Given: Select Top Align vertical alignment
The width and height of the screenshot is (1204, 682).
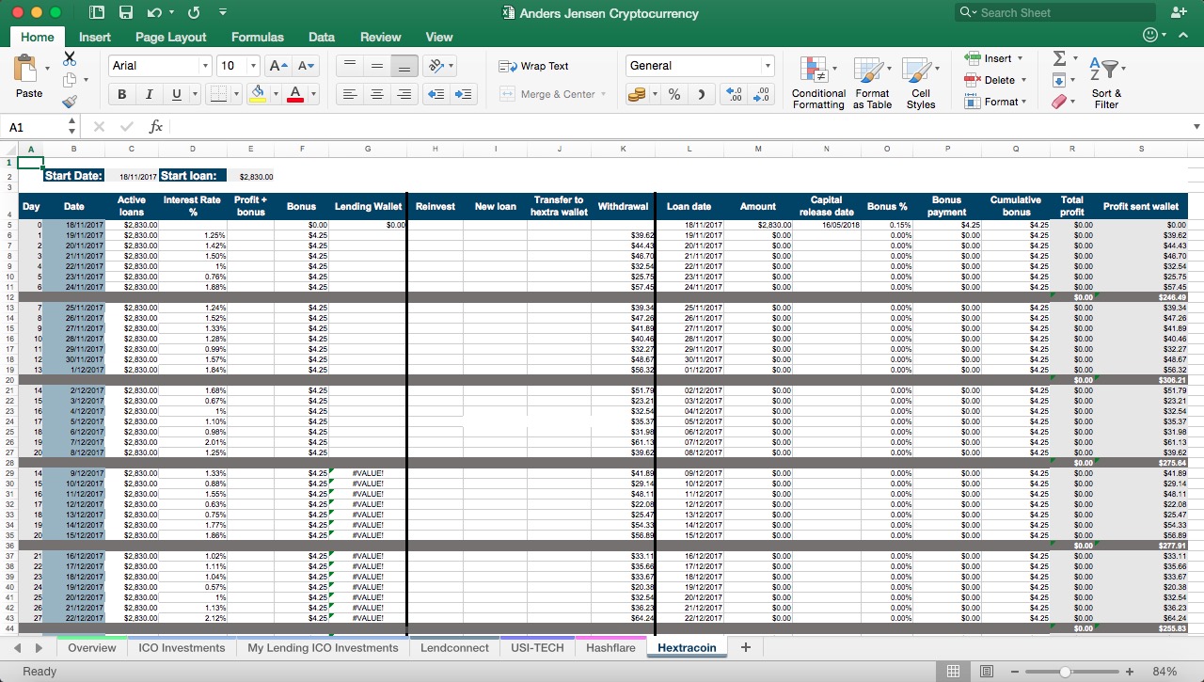Looking at the screenshot, I should (x=350, y=66).
